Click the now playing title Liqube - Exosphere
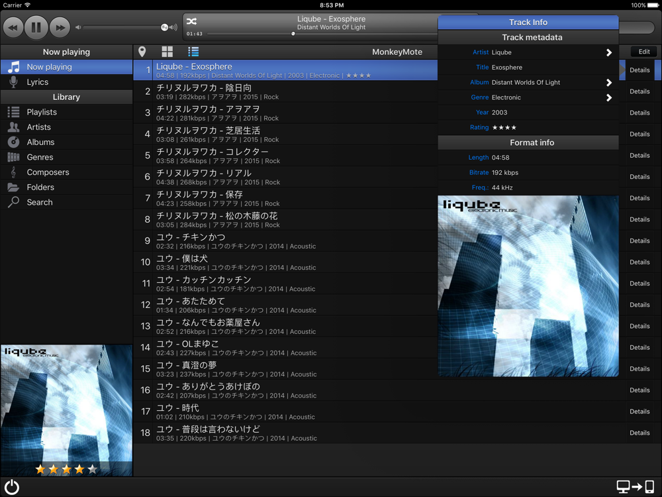The width and height of the screenshot is (662, 497). [332, 19]
